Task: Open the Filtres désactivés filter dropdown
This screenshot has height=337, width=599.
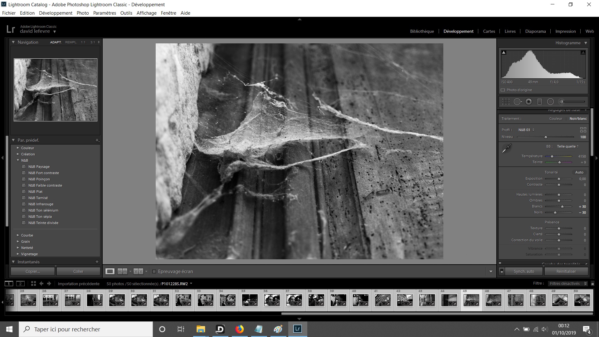Action: click(567, 284)
